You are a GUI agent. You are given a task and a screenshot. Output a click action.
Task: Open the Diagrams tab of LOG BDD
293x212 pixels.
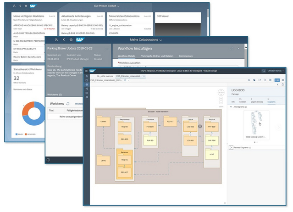click(271, 100)
